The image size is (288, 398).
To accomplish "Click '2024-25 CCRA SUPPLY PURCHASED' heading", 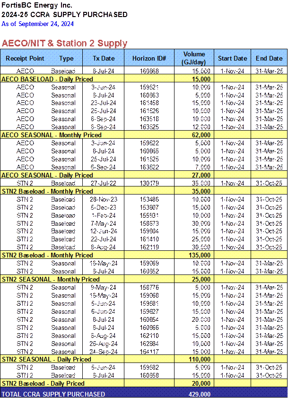I will [64, 15].
